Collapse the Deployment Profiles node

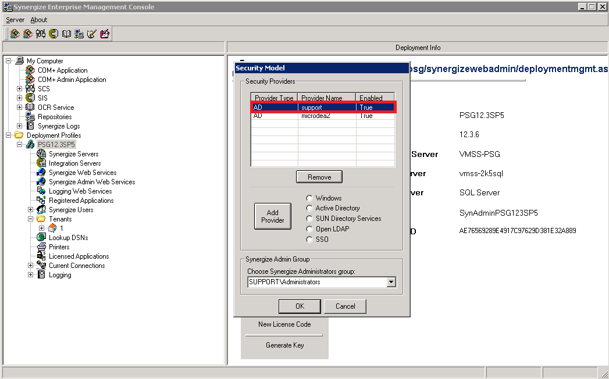[9, 135]
